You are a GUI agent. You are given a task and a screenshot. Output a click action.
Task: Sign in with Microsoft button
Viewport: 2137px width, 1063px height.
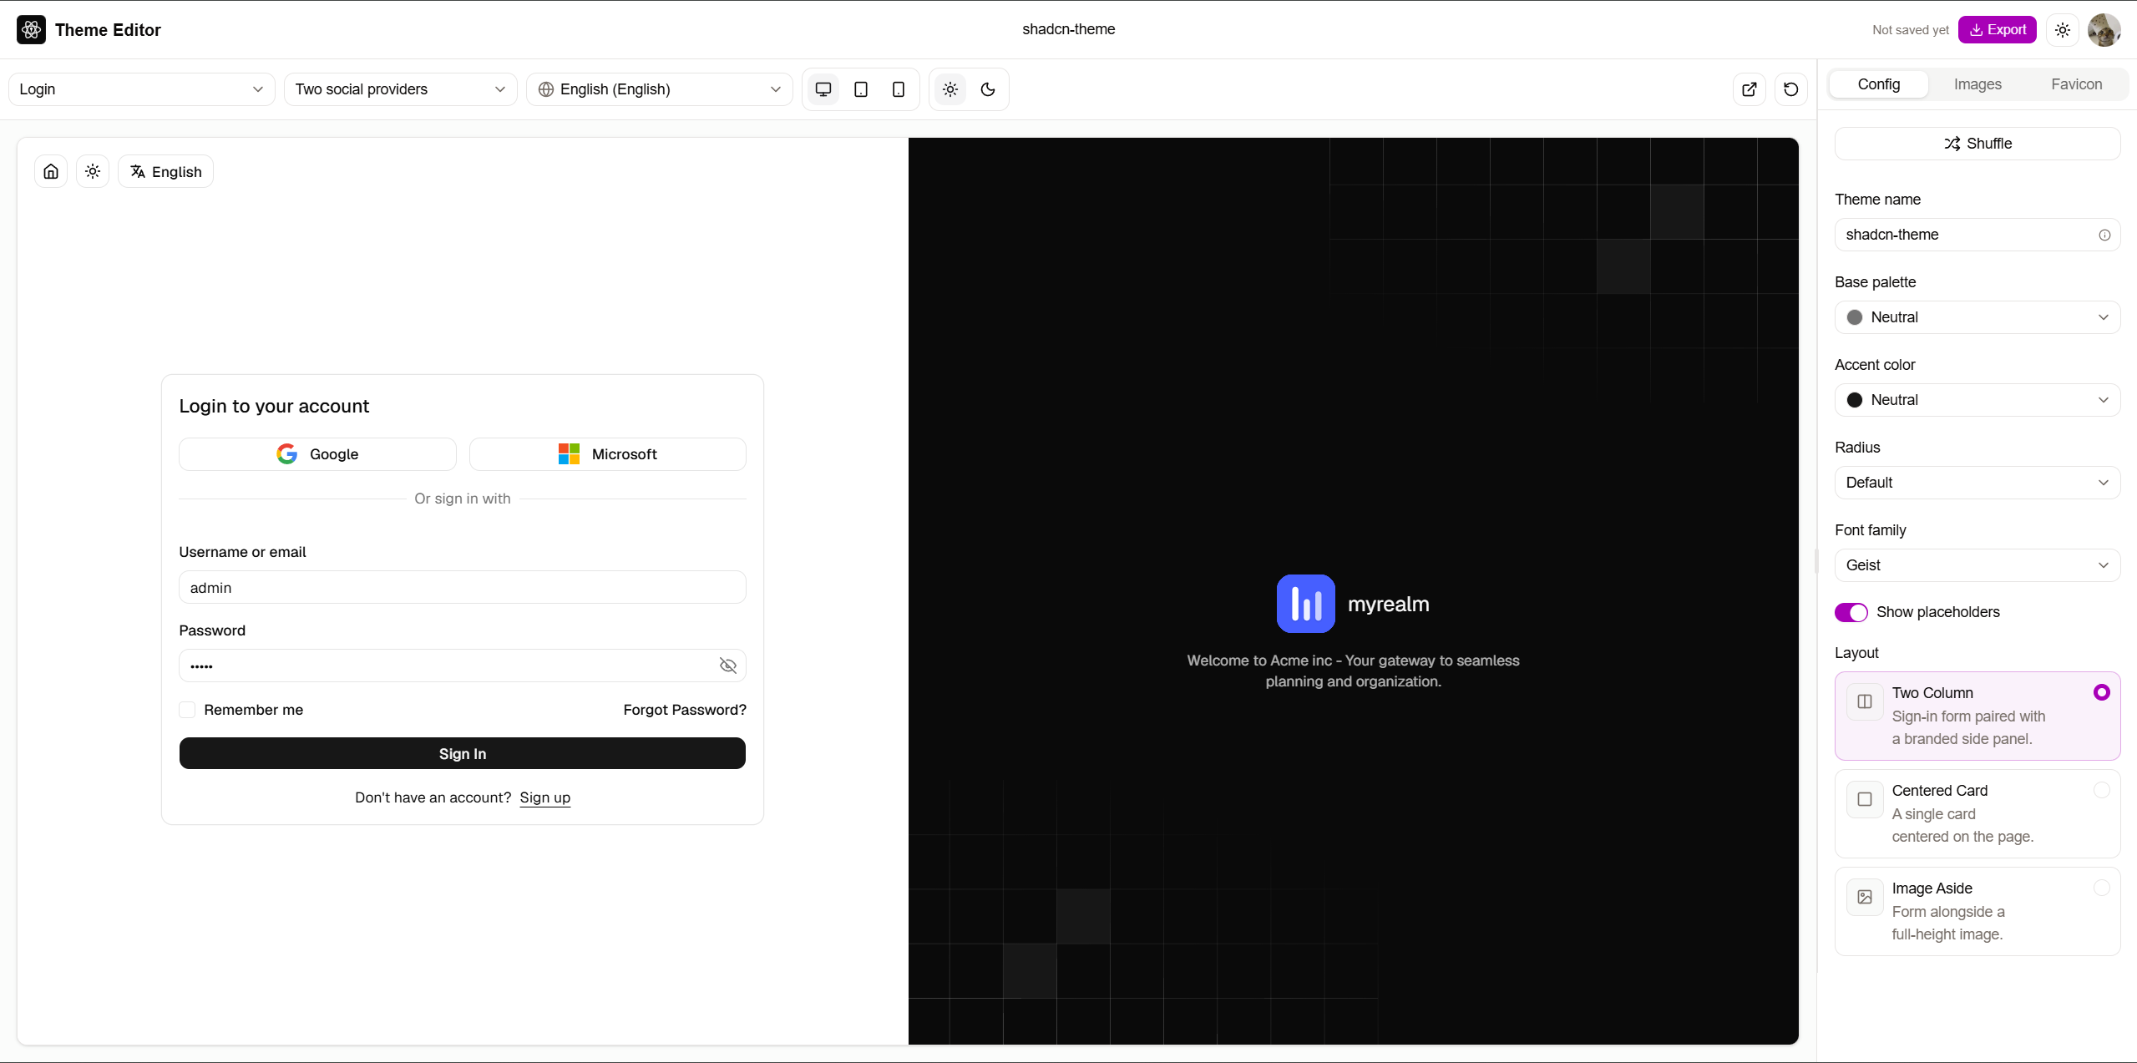608,454
